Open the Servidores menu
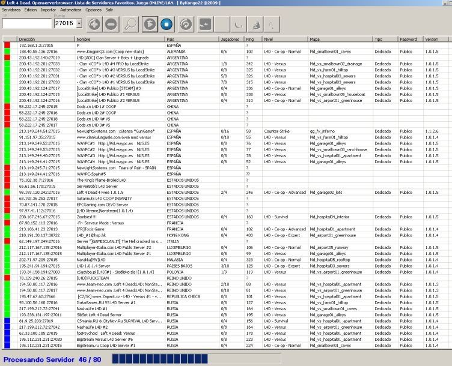The width and height of the screenshot is (452, 366). [x=11, y=10]
